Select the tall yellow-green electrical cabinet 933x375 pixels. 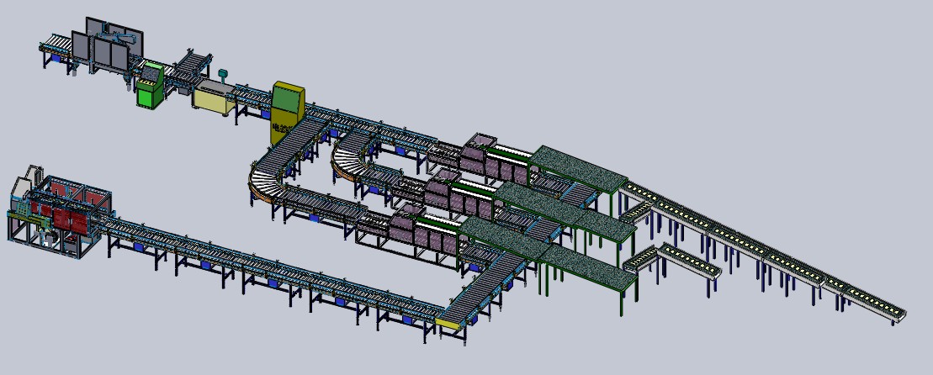click(289, 103)
